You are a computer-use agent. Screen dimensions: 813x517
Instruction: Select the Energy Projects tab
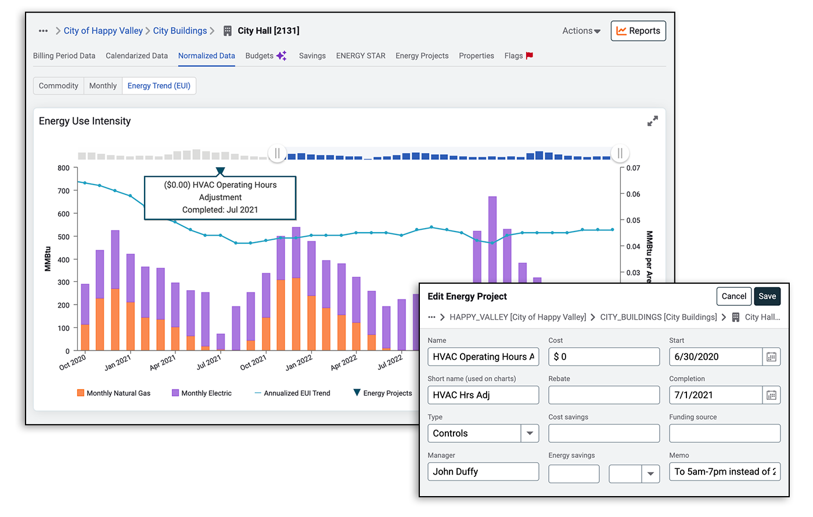coord(422,56)
